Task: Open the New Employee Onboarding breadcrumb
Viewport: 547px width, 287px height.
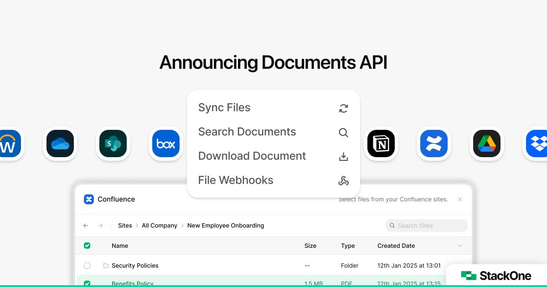Action: coord(226,225)
